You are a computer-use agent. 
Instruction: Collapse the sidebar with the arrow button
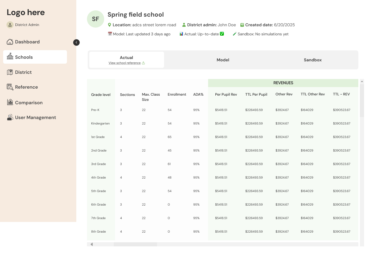pos(76,42)
